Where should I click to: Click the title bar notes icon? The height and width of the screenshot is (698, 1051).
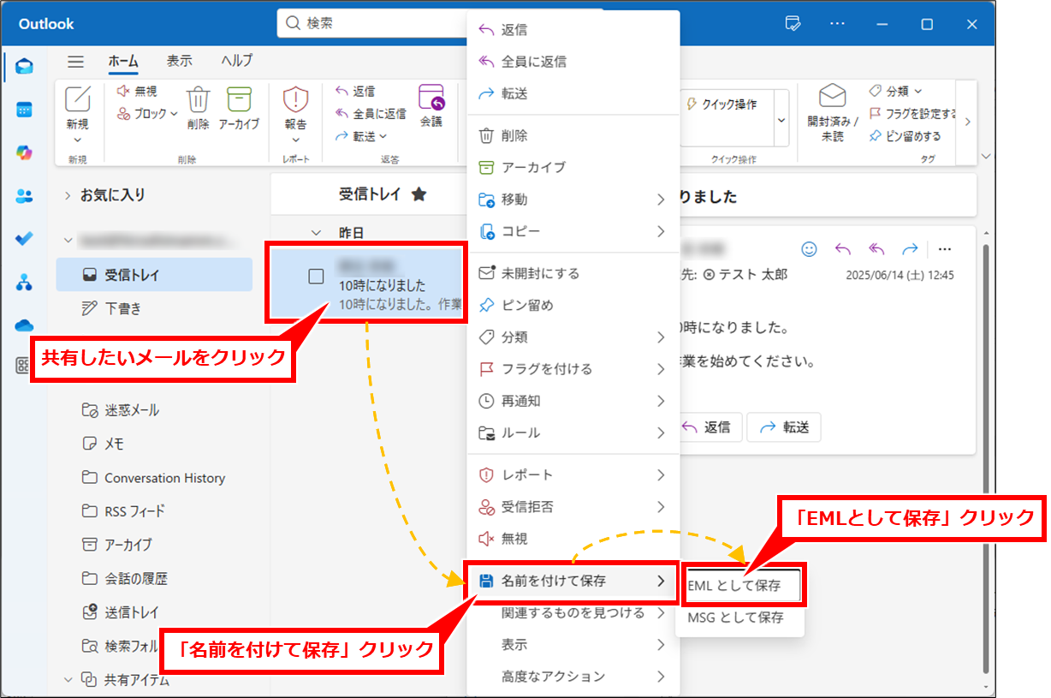pos(793,24)
